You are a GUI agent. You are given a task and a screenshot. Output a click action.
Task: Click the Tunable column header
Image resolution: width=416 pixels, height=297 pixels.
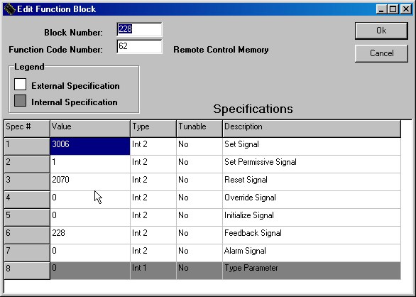click(x=199, y=129)
